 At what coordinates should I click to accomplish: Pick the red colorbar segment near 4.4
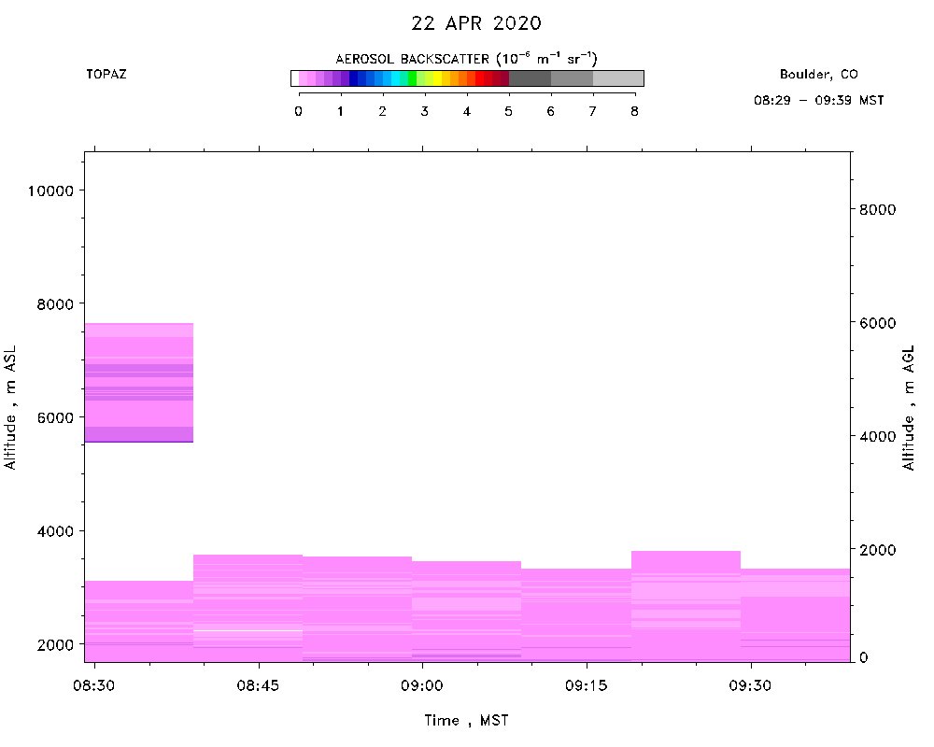pos(479,78)
